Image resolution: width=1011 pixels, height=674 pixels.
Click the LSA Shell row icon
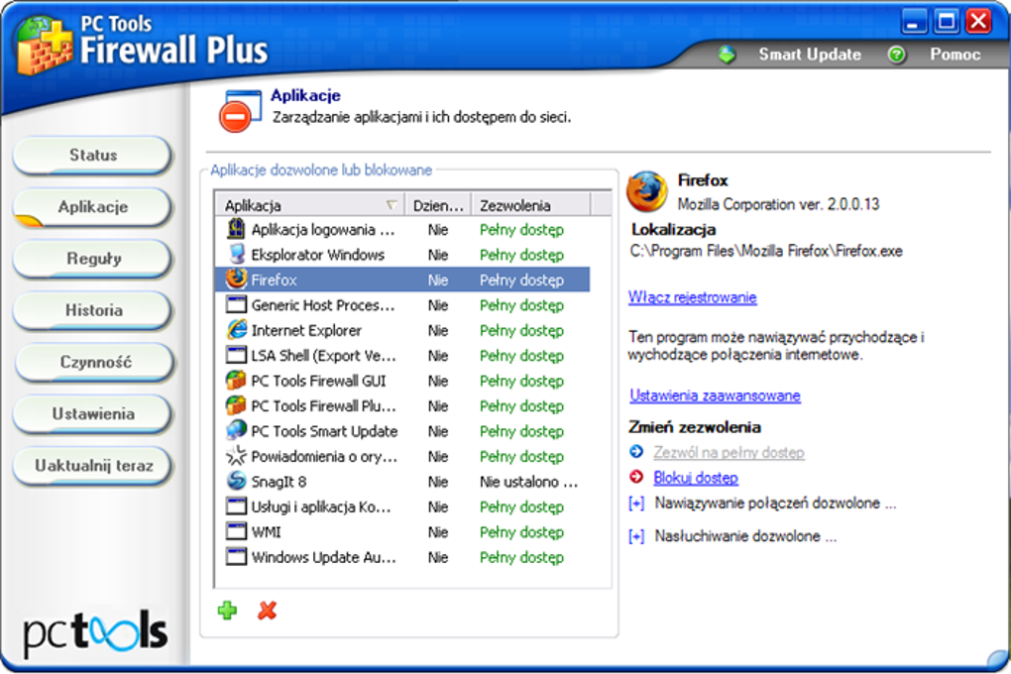(237, 355)
